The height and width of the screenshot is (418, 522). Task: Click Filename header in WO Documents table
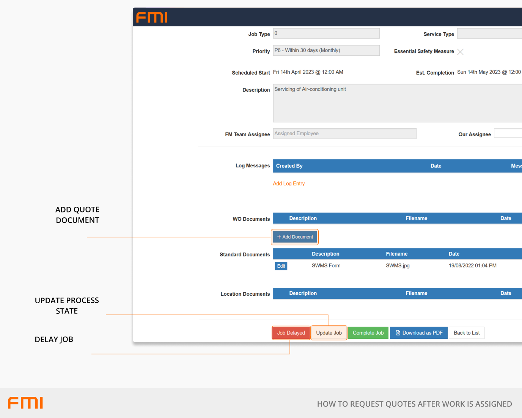[x=416, y=218]
